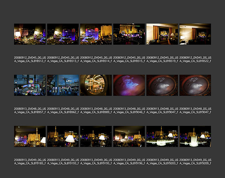Click file name text ending SL8Y9195_f
Screen dimensions: 225x178
coord(96,162)
